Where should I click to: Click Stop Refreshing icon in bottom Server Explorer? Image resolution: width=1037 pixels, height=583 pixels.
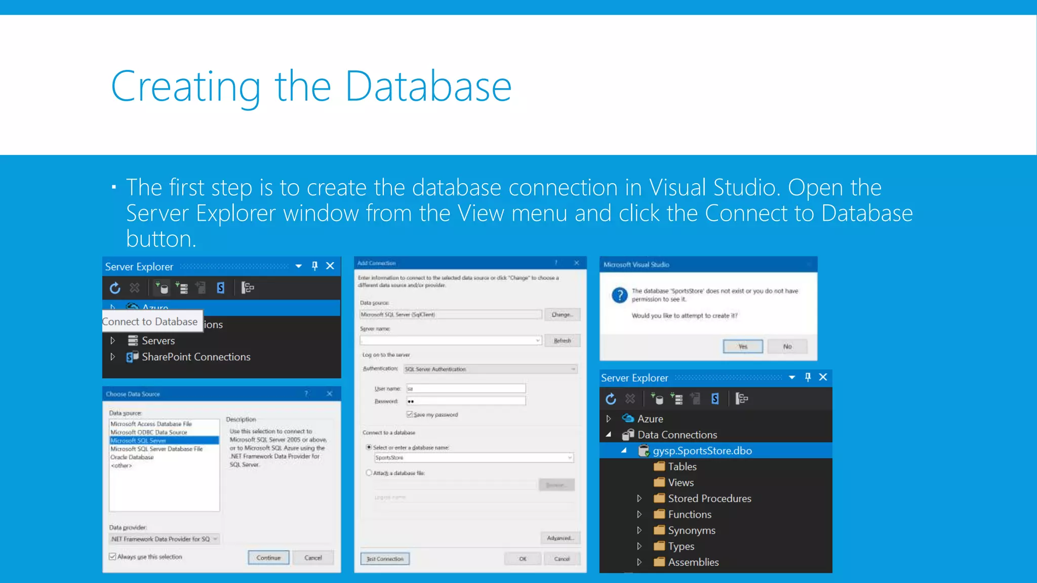630,399
